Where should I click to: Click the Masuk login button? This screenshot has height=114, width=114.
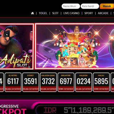pyautogui.click(x=107, y=6)
